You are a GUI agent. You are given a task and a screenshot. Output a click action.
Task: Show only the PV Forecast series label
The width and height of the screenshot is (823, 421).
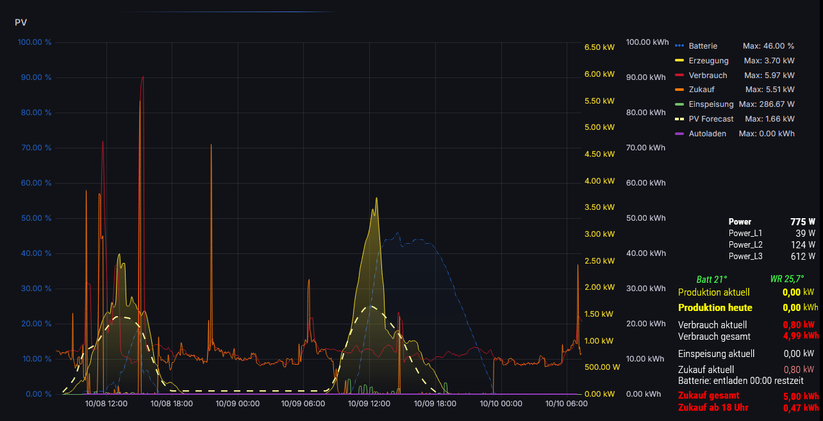pos(711,119)
